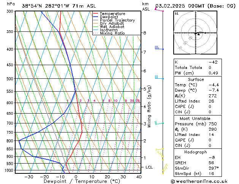Click the Parcel Trajectory legend entry
This screenshot has width=239, height=184.
[117, 20]
